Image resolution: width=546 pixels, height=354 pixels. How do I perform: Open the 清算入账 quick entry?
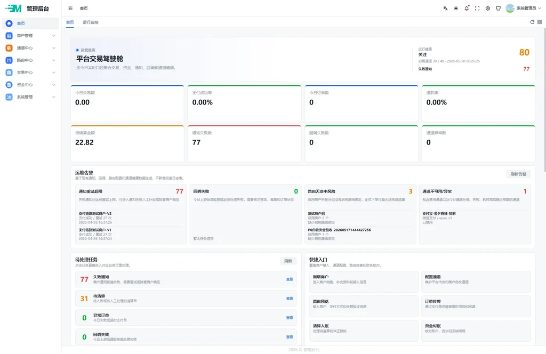point(364,331)
